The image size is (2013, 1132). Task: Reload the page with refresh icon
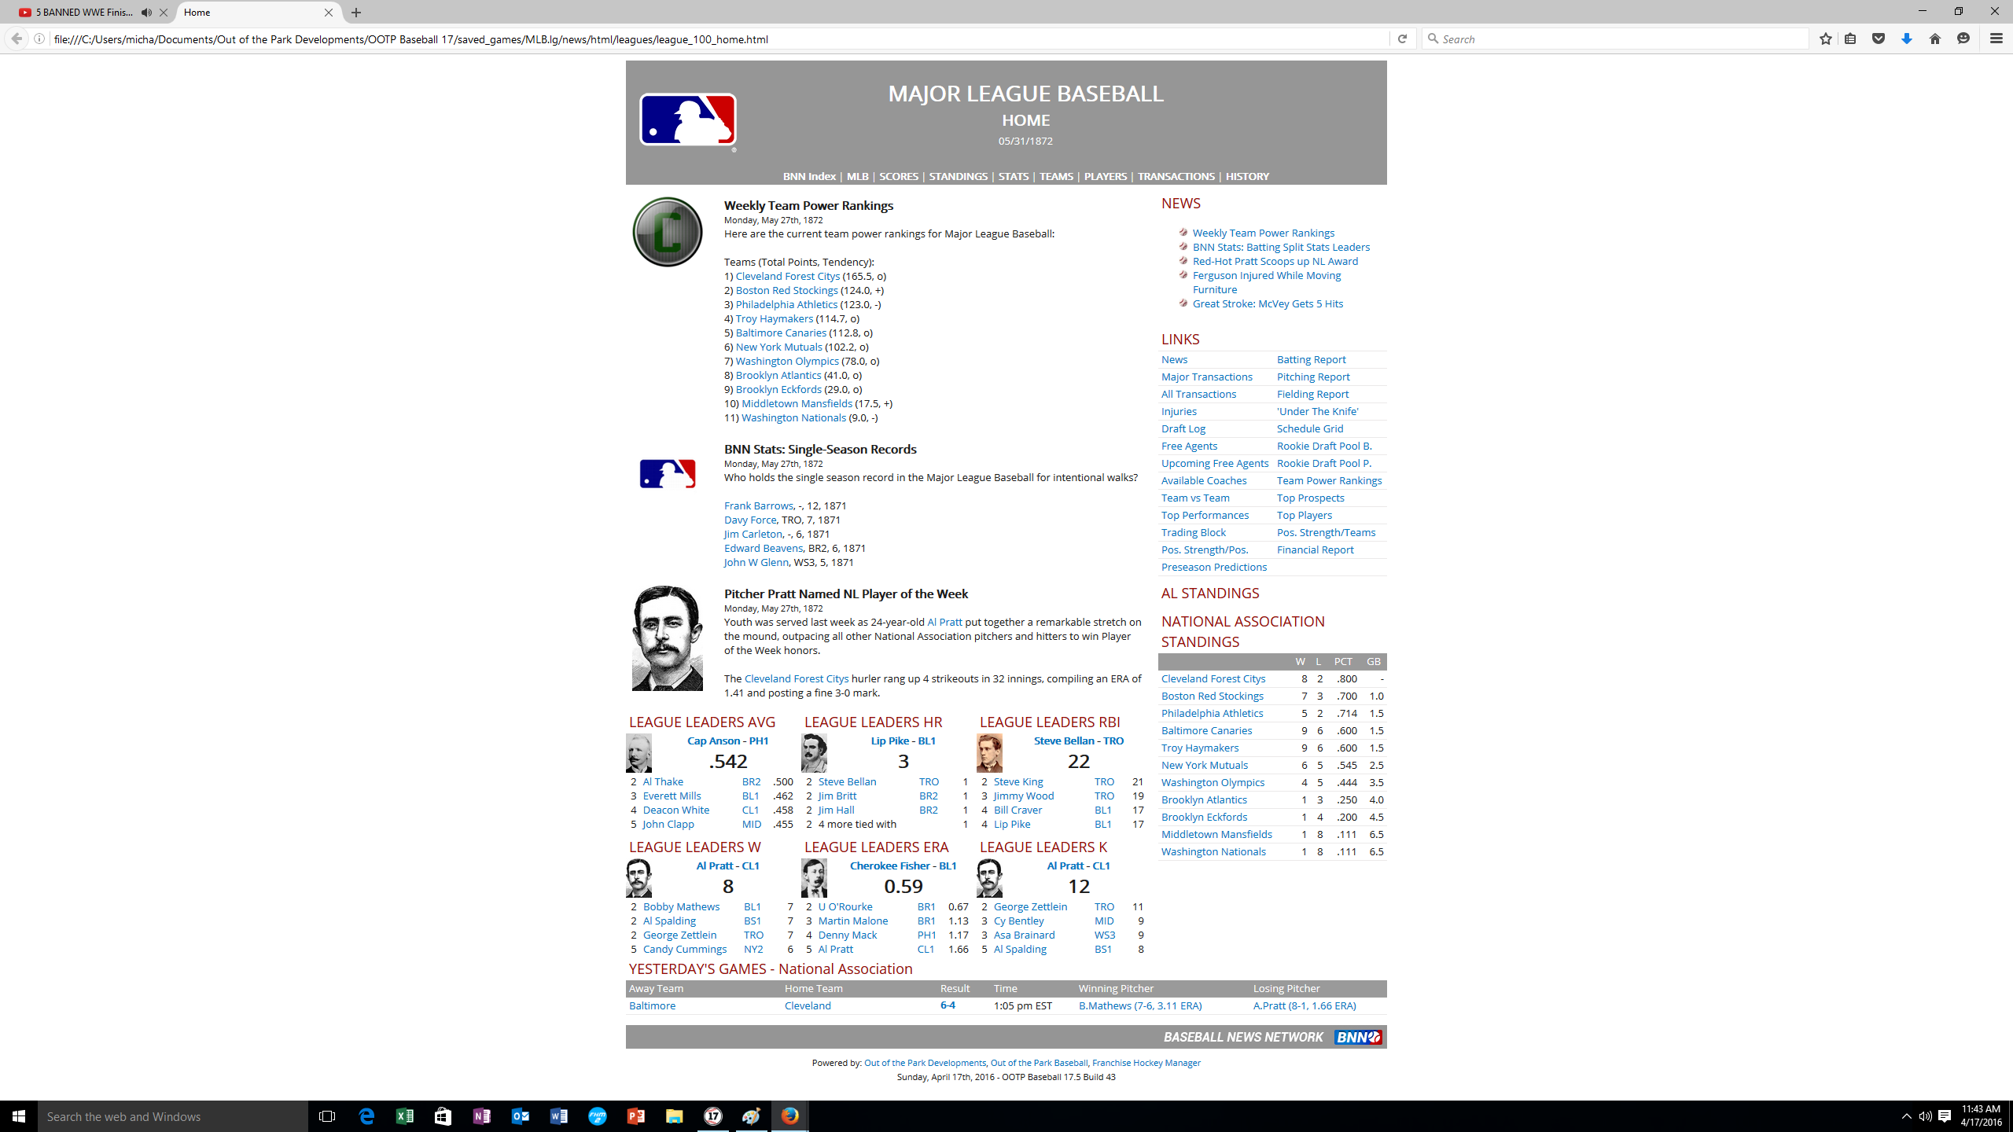1402,39
